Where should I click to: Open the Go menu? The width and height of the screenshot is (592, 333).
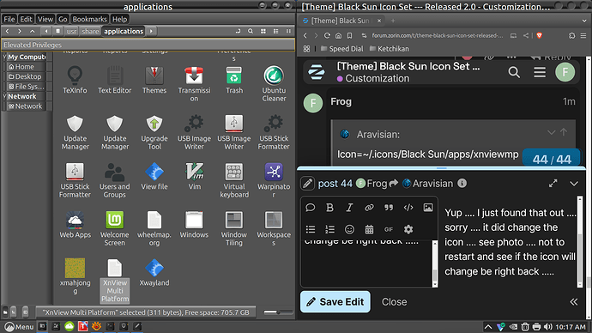click(63, 19)
